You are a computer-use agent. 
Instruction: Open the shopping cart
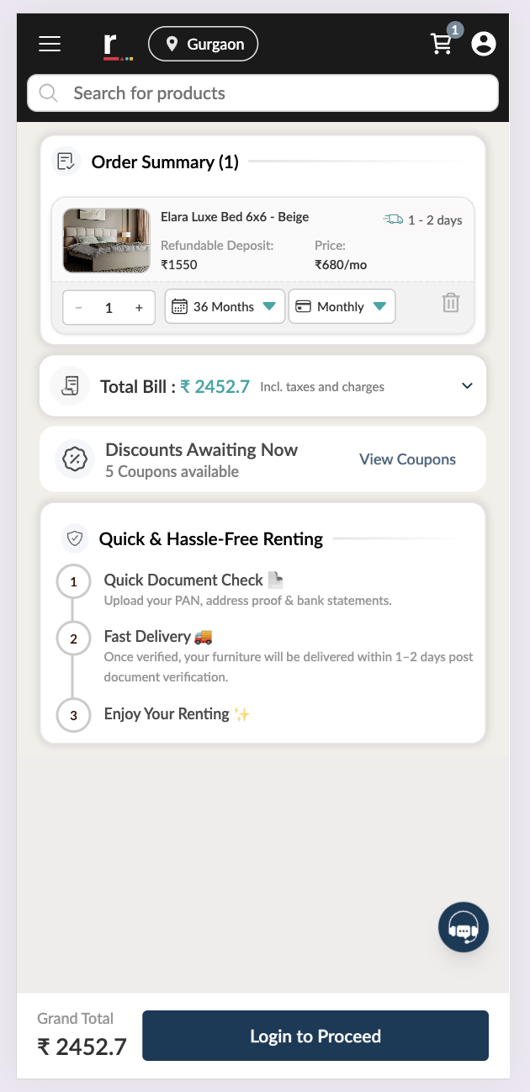pos(442,43)
